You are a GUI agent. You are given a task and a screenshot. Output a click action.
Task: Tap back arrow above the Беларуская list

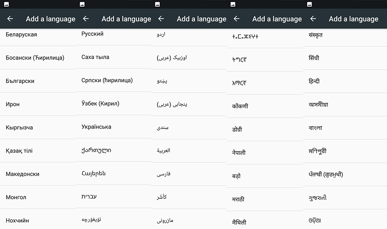10,19
